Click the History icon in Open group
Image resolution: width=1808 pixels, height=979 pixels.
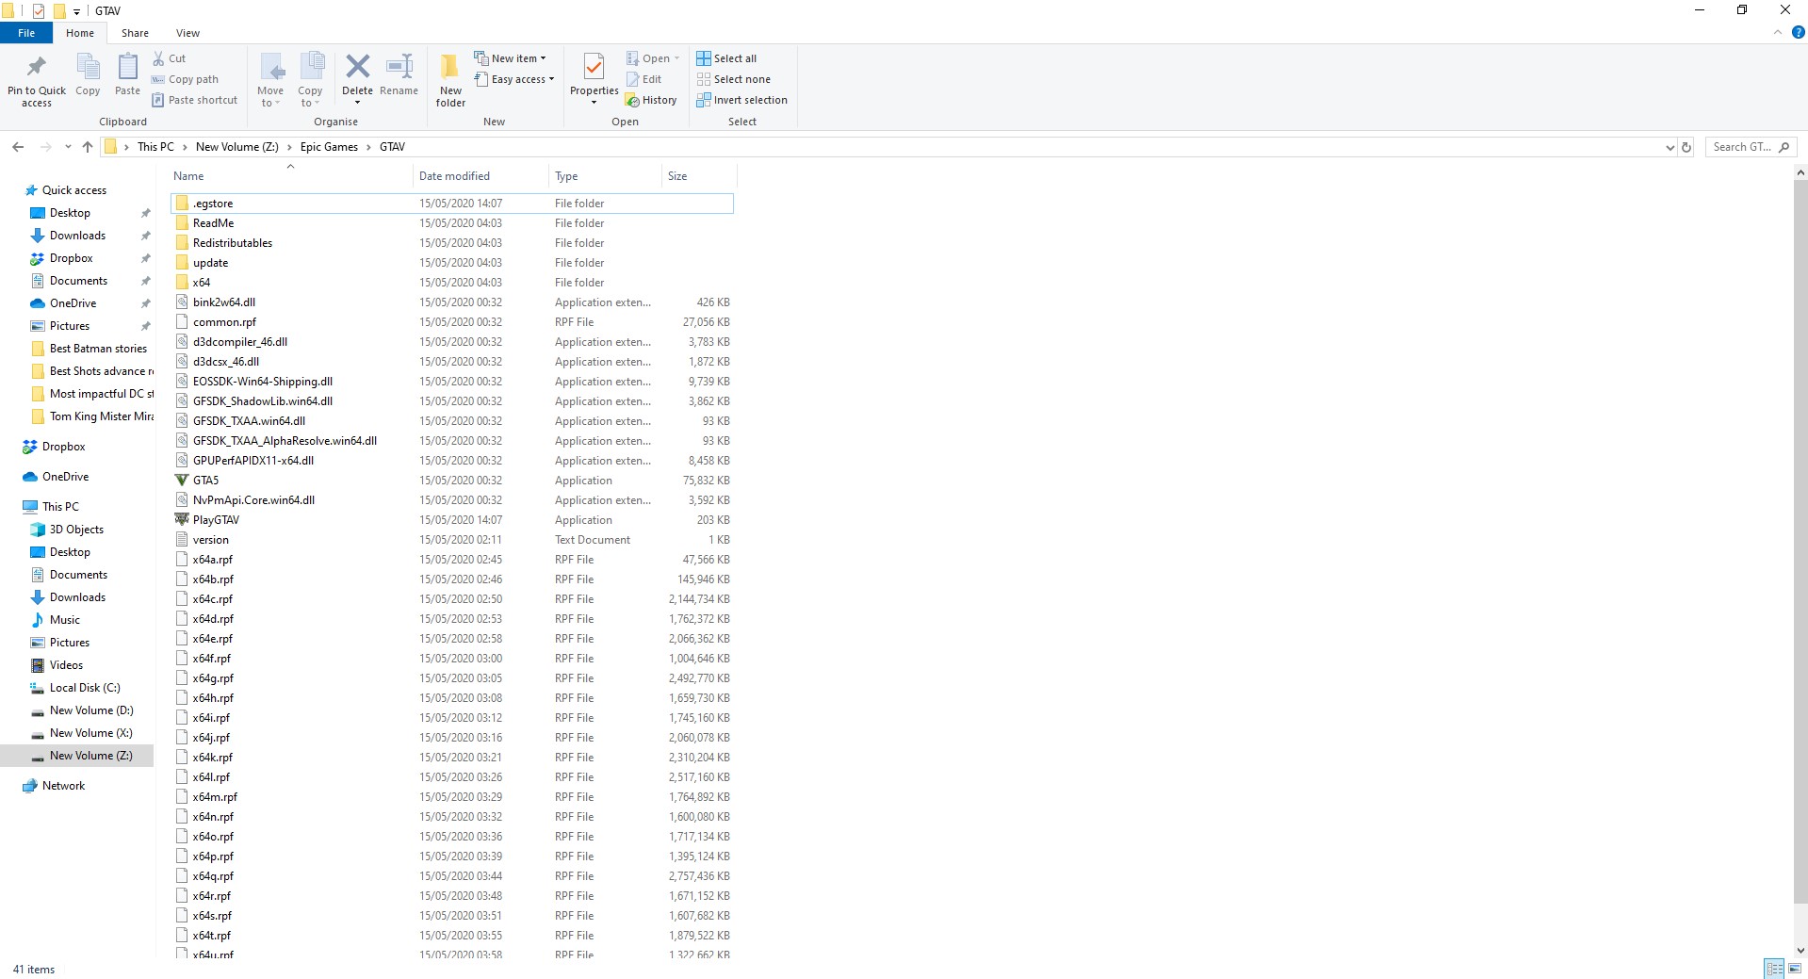[651, 100]
